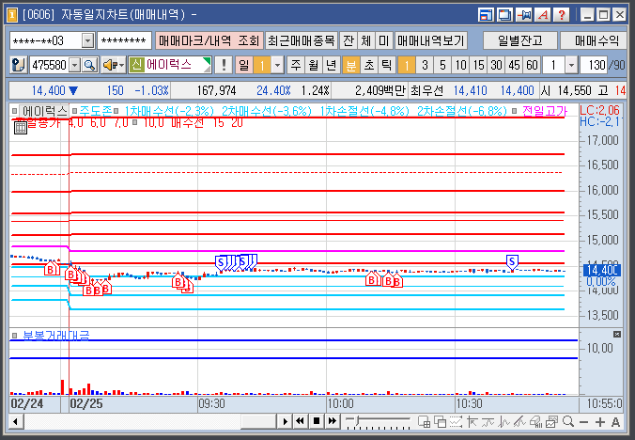Click the trendline drawing icon in bottom toolbar

(519, 422)
